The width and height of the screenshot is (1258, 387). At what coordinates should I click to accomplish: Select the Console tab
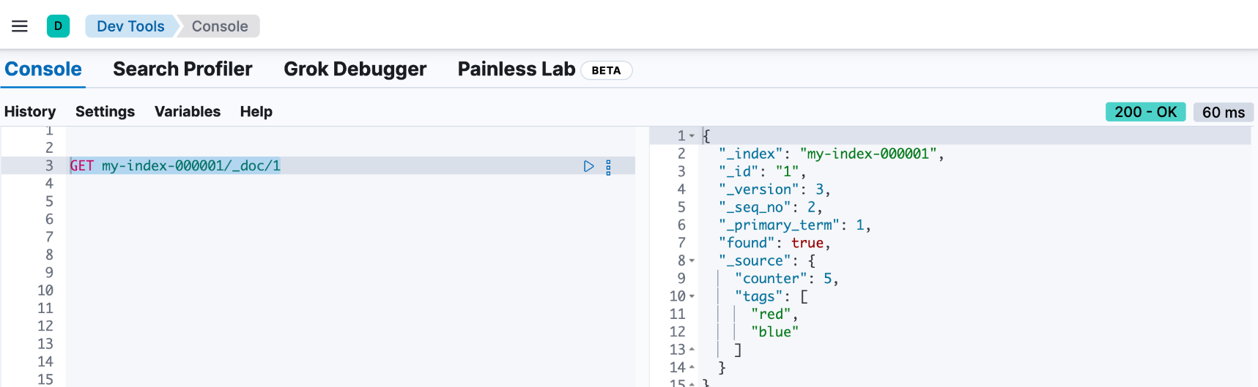(x=43, y=69)
